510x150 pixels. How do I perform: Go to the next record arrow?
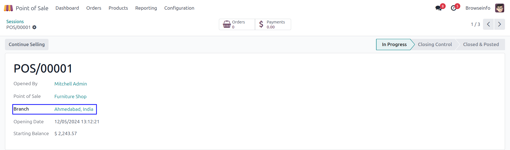[x=500, y=24]
